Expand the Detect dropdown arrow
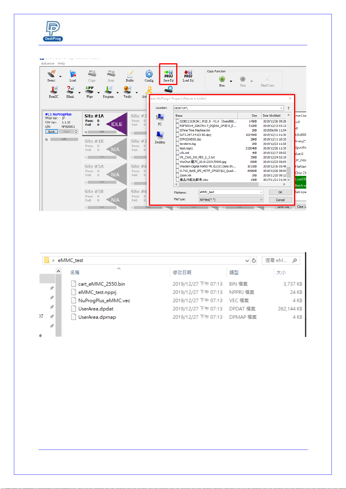This screenshot has width=346, height=489. pos(60,77)
